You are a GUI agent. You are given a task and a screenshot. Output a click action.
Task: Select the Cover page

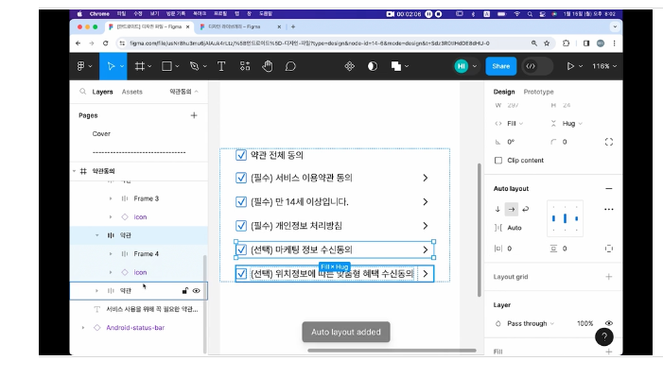point(101,134)
